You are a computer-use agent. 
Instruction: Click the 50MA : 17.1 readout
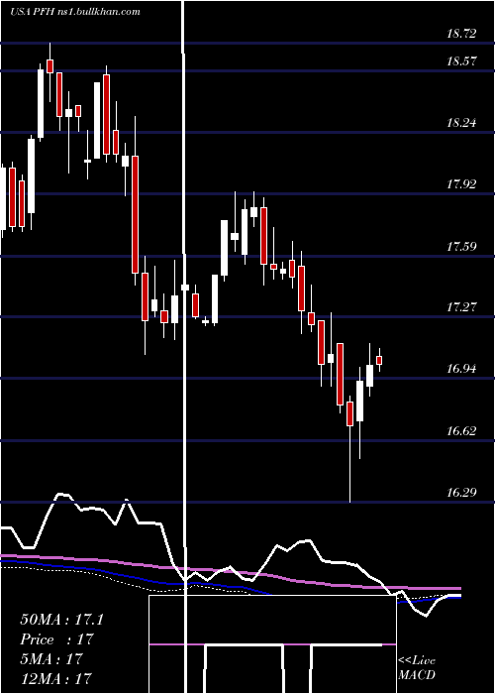tap(61, 620)
